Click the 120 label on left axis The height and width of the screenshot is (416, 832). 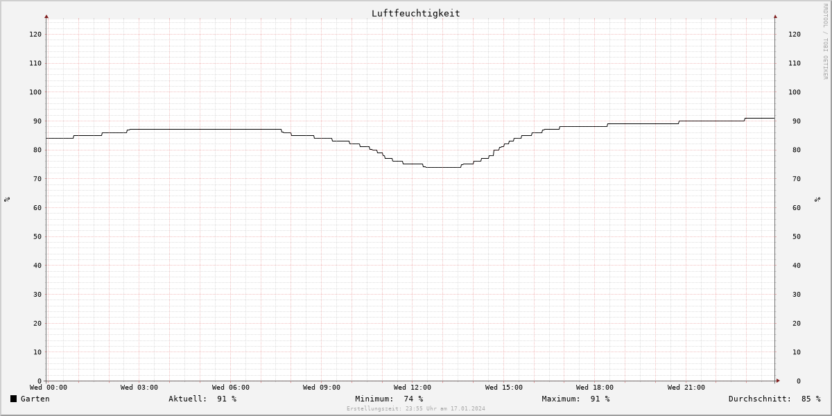coord(35,34)
